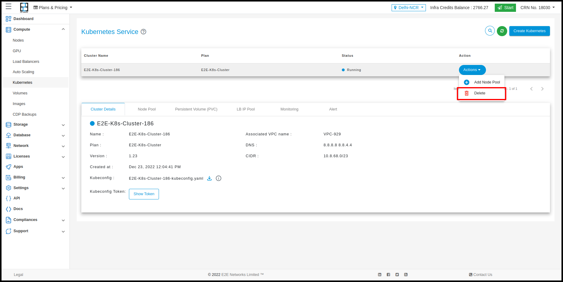Go to next page arrow in table pagination
This screenshot has height=282, width=563.
point(542,89)
